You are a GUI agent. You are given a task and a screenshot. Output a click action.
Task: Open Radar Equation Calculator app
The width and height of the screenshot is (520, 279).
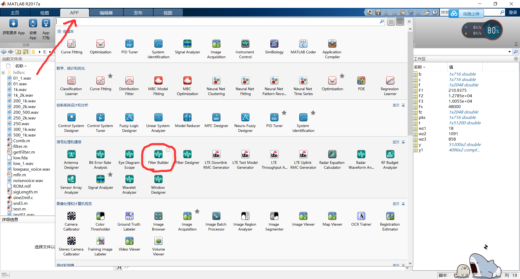(x=332, y=160)
